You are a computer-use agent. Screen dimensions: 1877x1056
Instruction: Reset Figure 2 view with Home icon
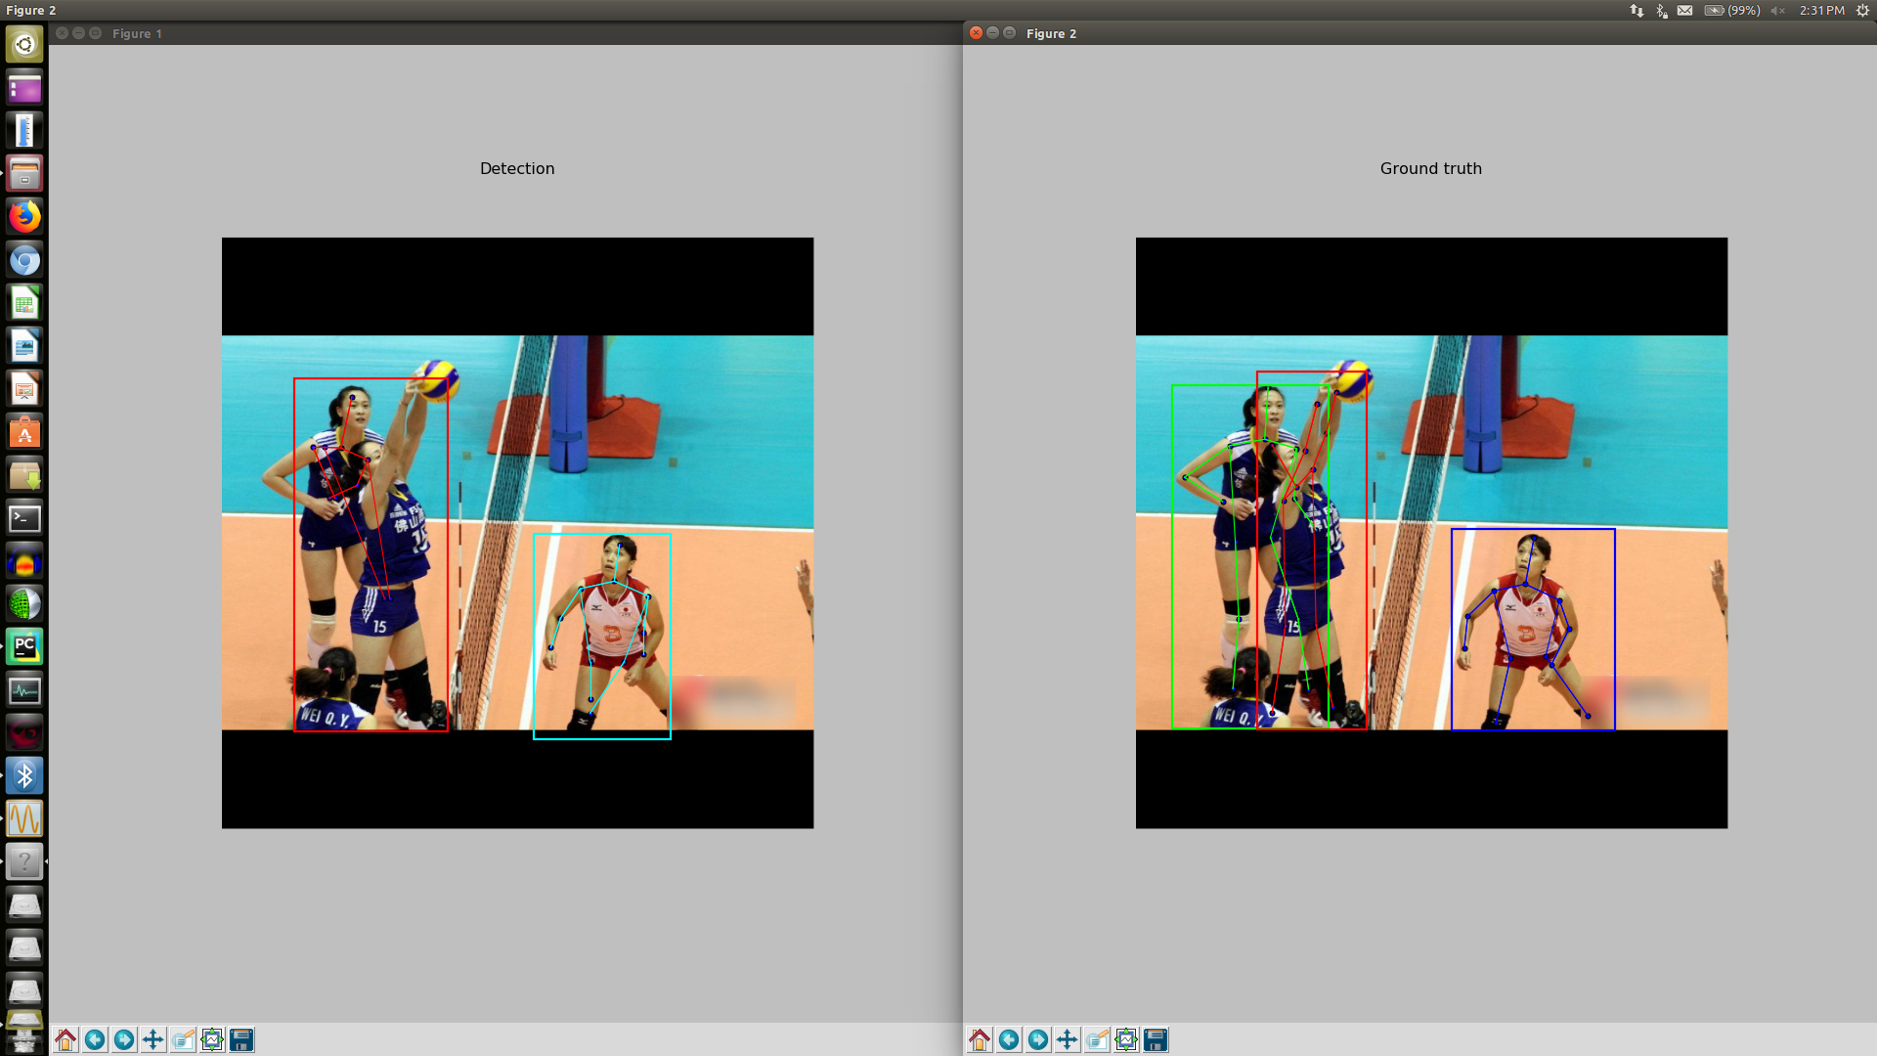[x=980, y=1039]
